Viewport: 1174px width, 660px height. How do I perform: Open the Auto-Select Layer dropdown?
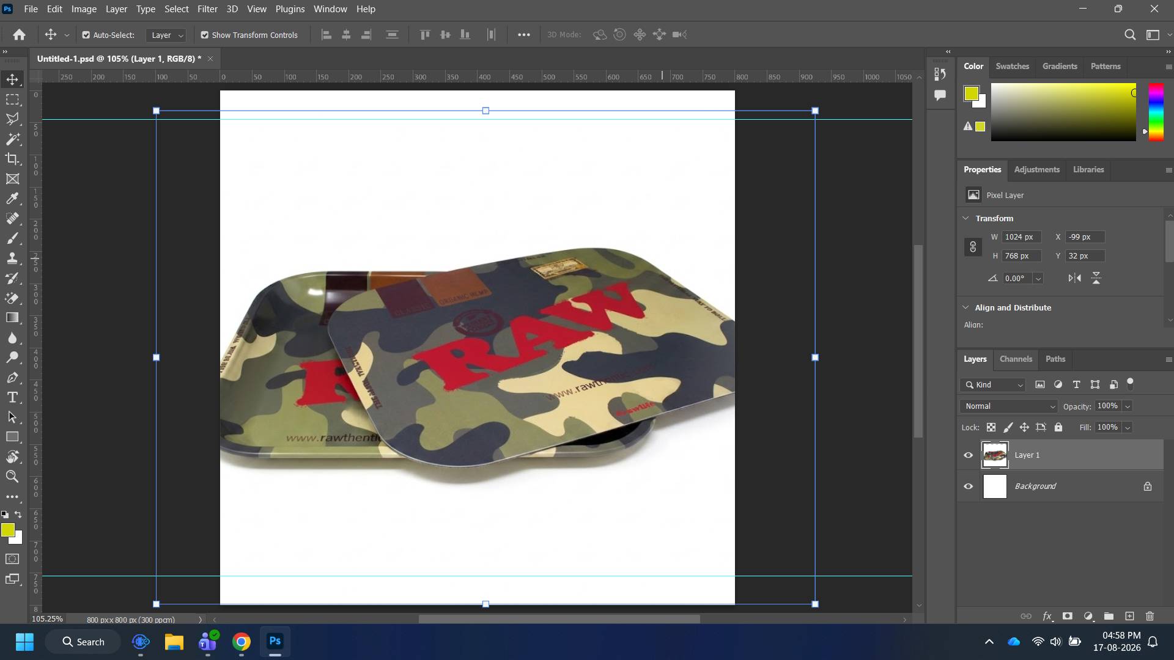(166, 35)
